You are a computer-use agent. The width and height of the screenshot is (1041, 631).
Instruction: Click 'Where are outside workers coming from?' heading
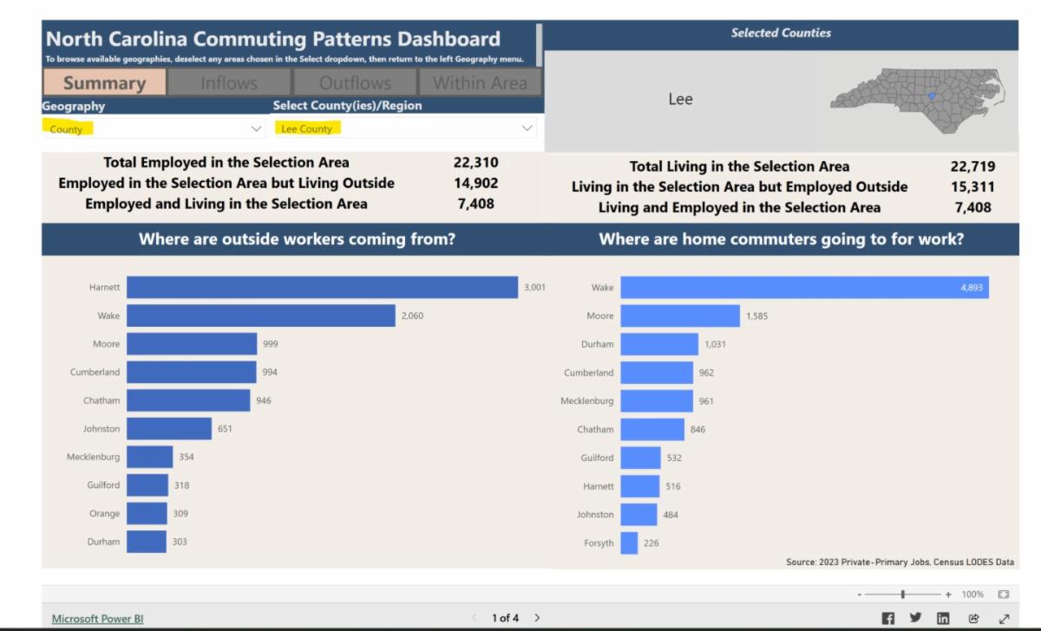tap(297, 239)
